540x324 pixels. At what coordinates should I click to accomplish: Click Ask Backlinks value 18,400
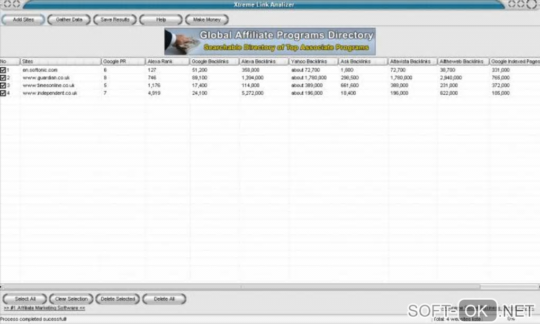(348, 93)
